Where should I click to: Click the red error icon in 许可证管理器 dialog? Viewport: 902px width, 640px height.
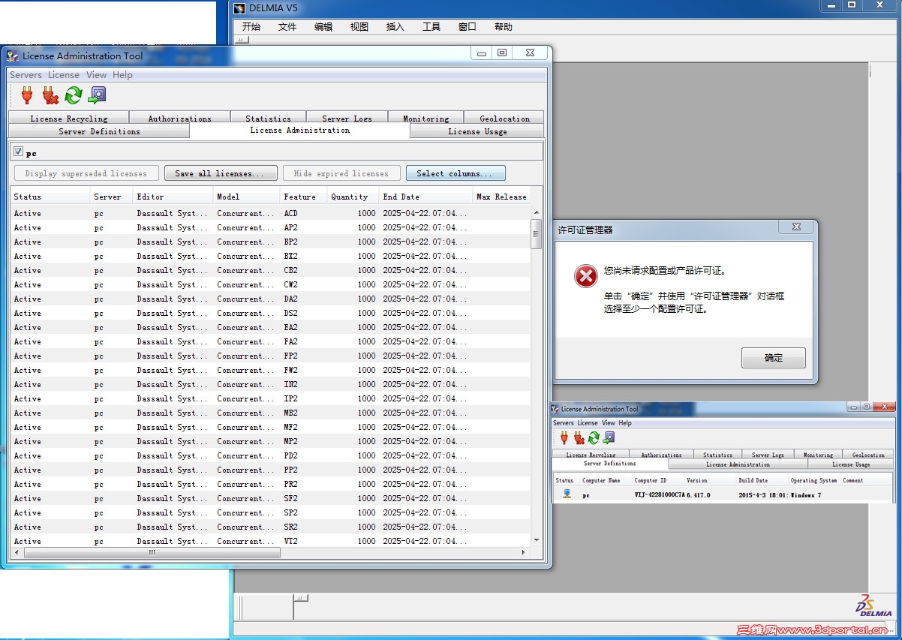585,276
